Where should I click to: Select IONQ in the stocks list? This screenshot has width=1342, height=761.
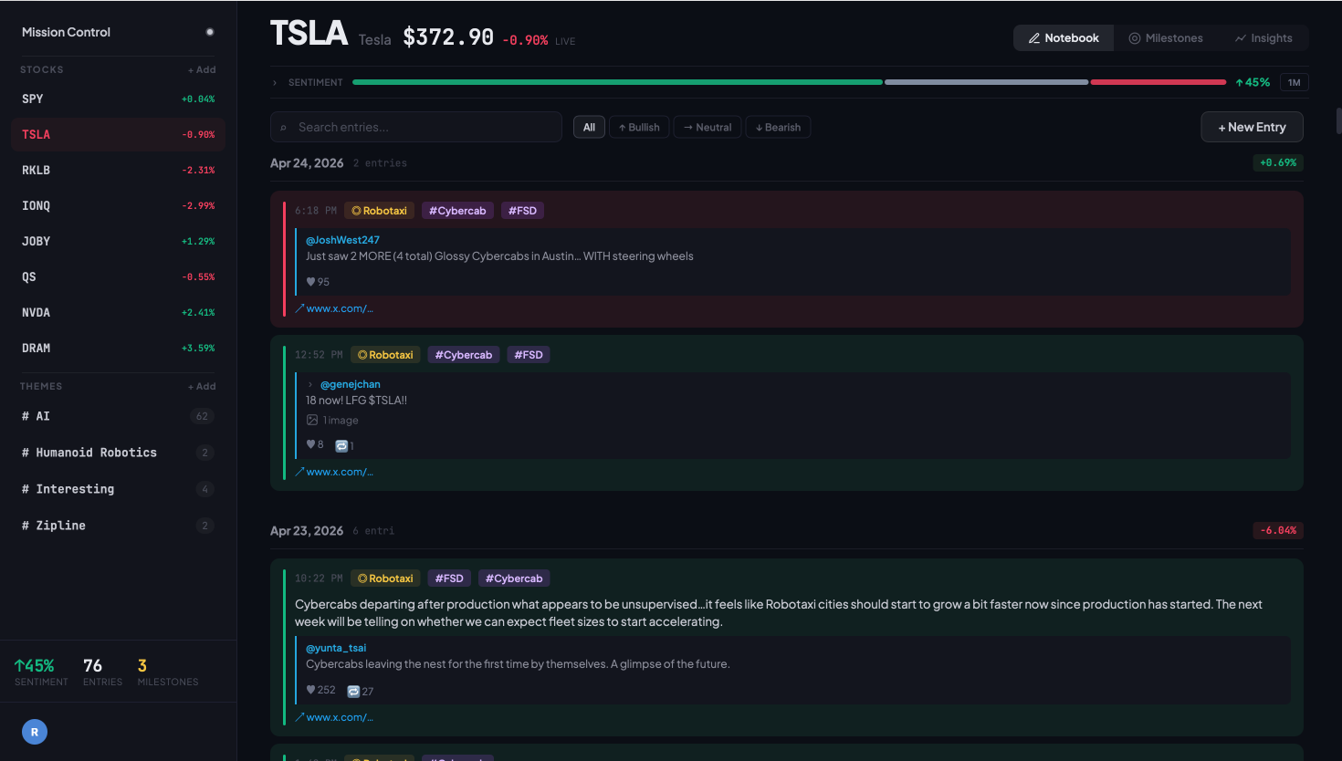tap(119, 205)
